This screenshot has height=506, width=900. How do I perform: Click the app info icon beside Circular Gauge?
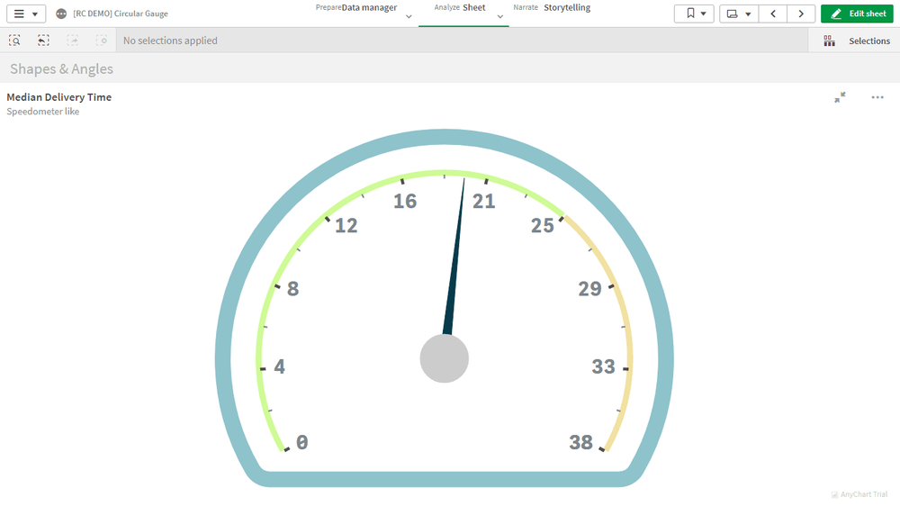point(61,14)
